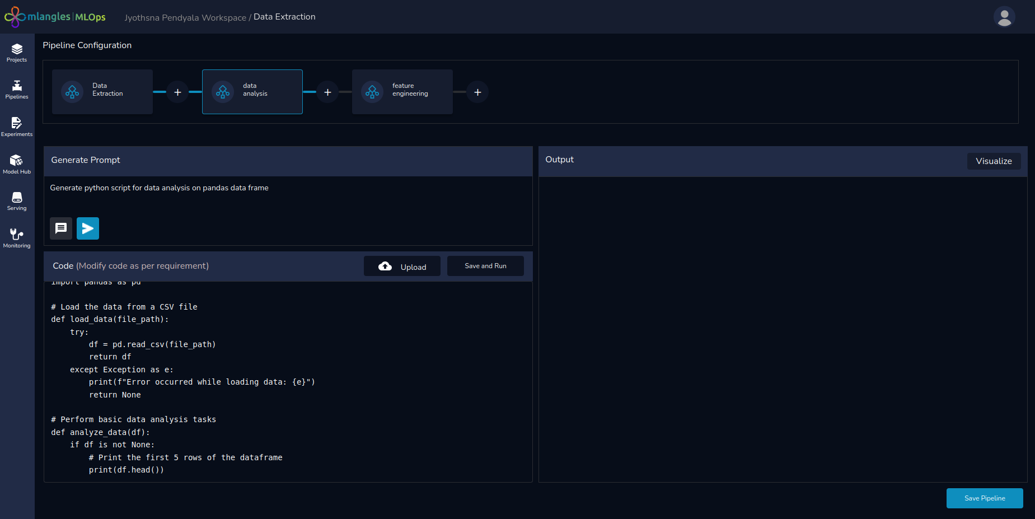Click Save and Run

click(x=485, y=266)
